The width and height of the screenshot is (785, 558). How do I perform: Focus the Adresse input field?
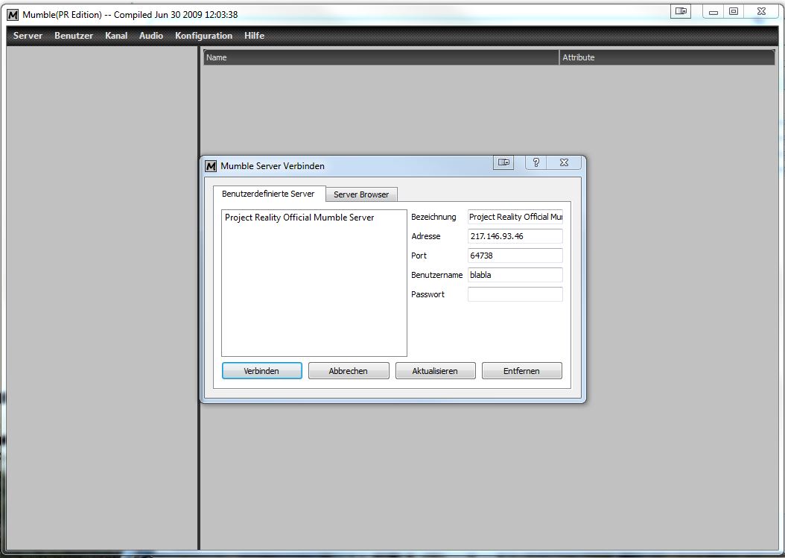click(x=515, y=236)
